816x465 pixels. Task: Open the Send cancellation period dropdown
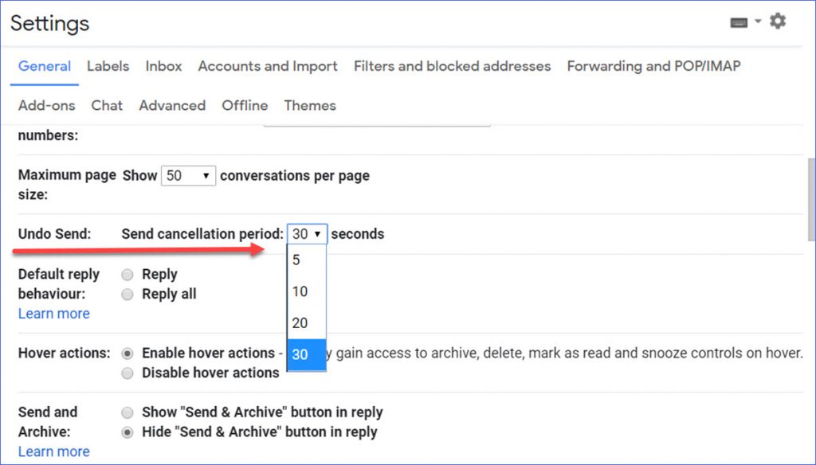click(307, 233)
